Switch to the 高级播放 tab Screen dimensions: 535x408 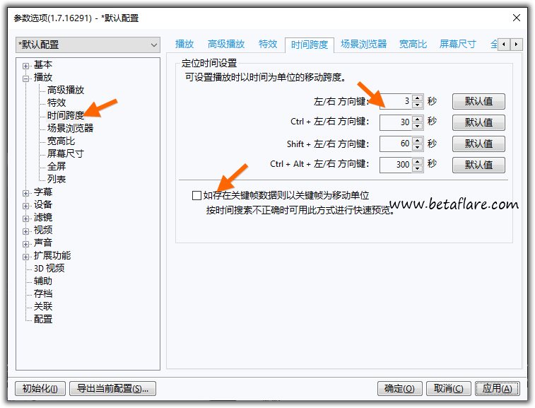click(x=226, y=44)
